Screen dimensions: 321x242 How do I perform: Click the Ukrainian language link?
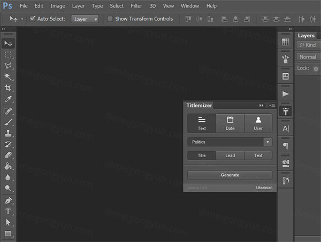pos(264,188)
